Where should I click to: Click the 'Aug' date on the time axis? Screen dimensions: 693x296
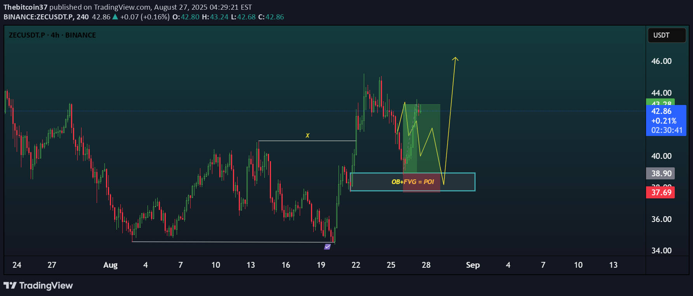click(x=110, y=265)
